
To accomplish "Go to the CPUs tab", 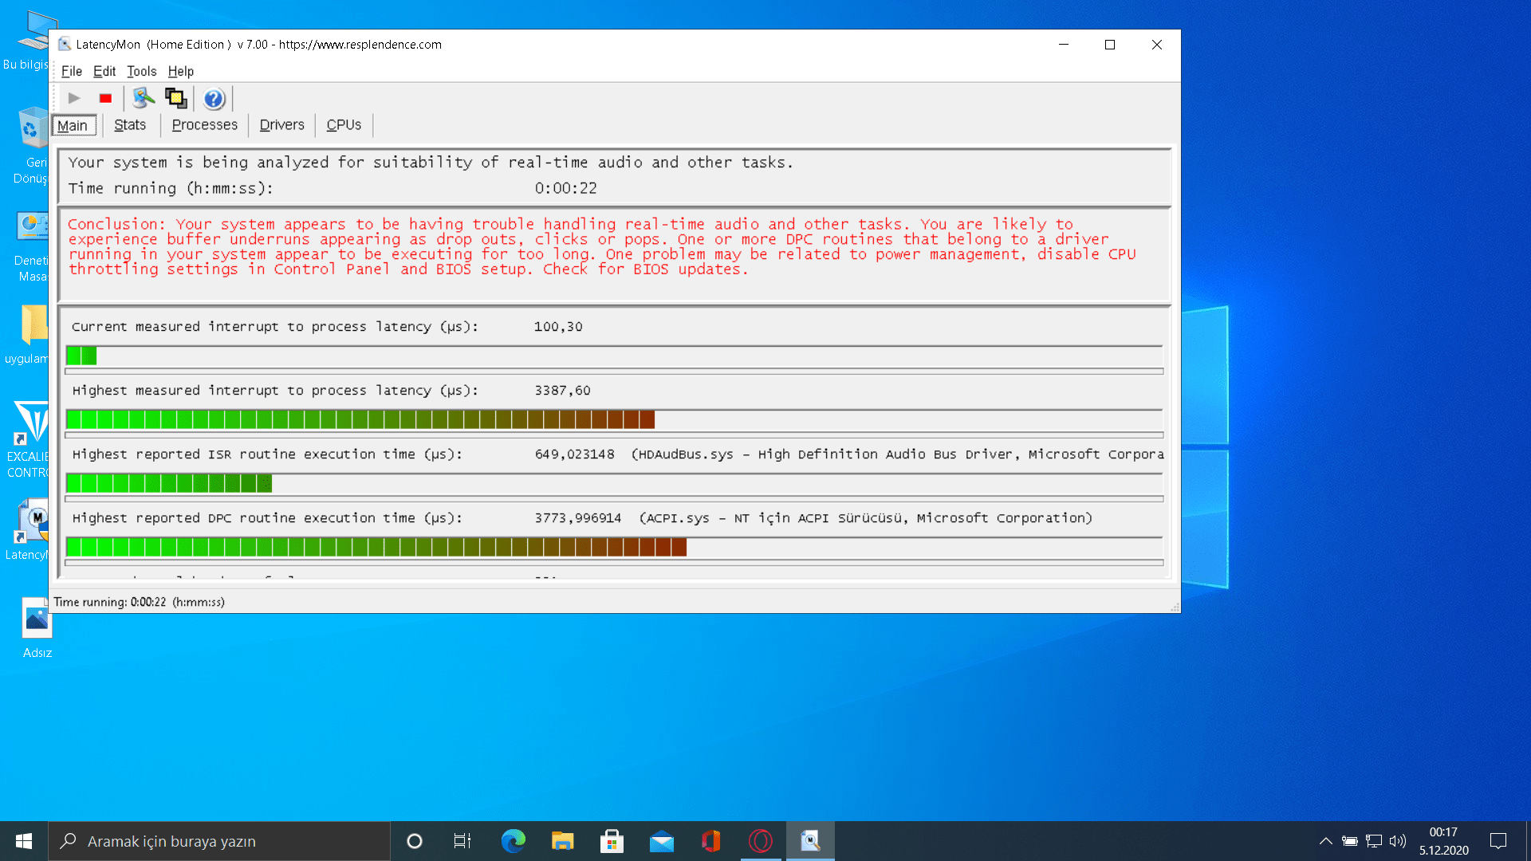I will point(344,125).
